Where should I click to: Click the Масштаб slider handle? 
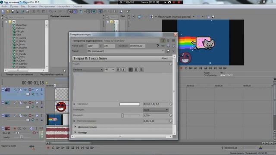pyautogui.click(x=122, y=115)
